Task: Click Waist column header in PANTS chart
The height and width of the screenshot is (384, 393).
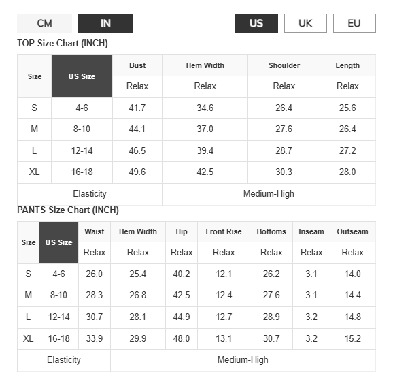Action: (95, 231)
